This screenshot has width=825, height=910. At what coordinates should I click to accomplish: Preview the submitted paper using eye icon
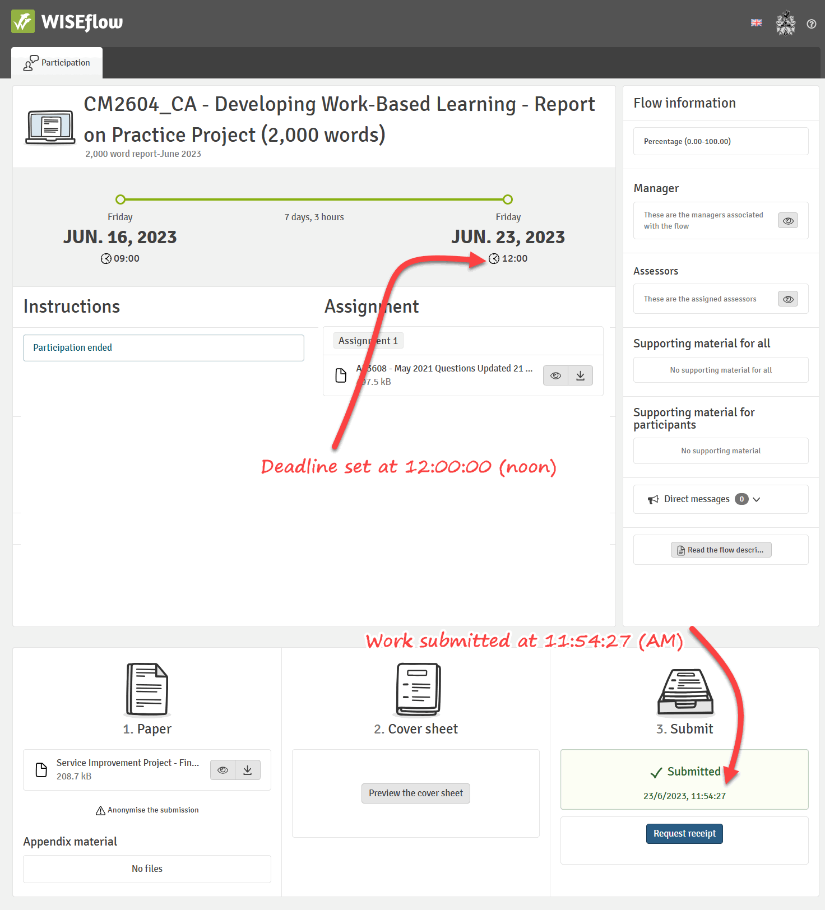click(x=223, y=770)
